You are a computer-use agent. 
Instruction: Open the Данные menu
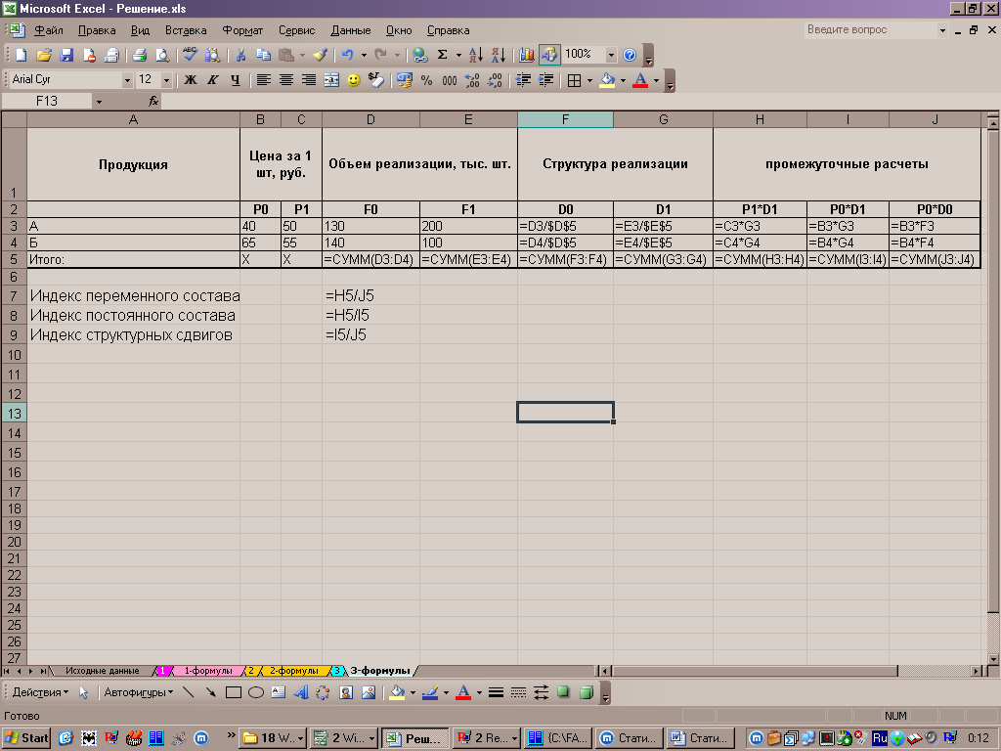[x=351, y=30]
